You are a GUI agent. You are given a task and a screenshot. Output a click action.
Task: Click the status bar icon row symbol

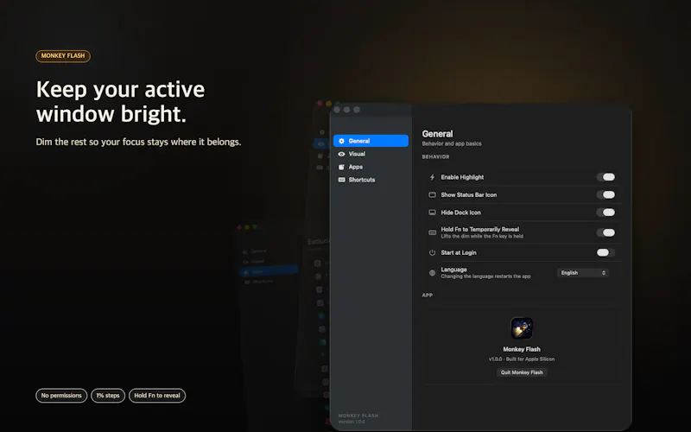(433, 195)
